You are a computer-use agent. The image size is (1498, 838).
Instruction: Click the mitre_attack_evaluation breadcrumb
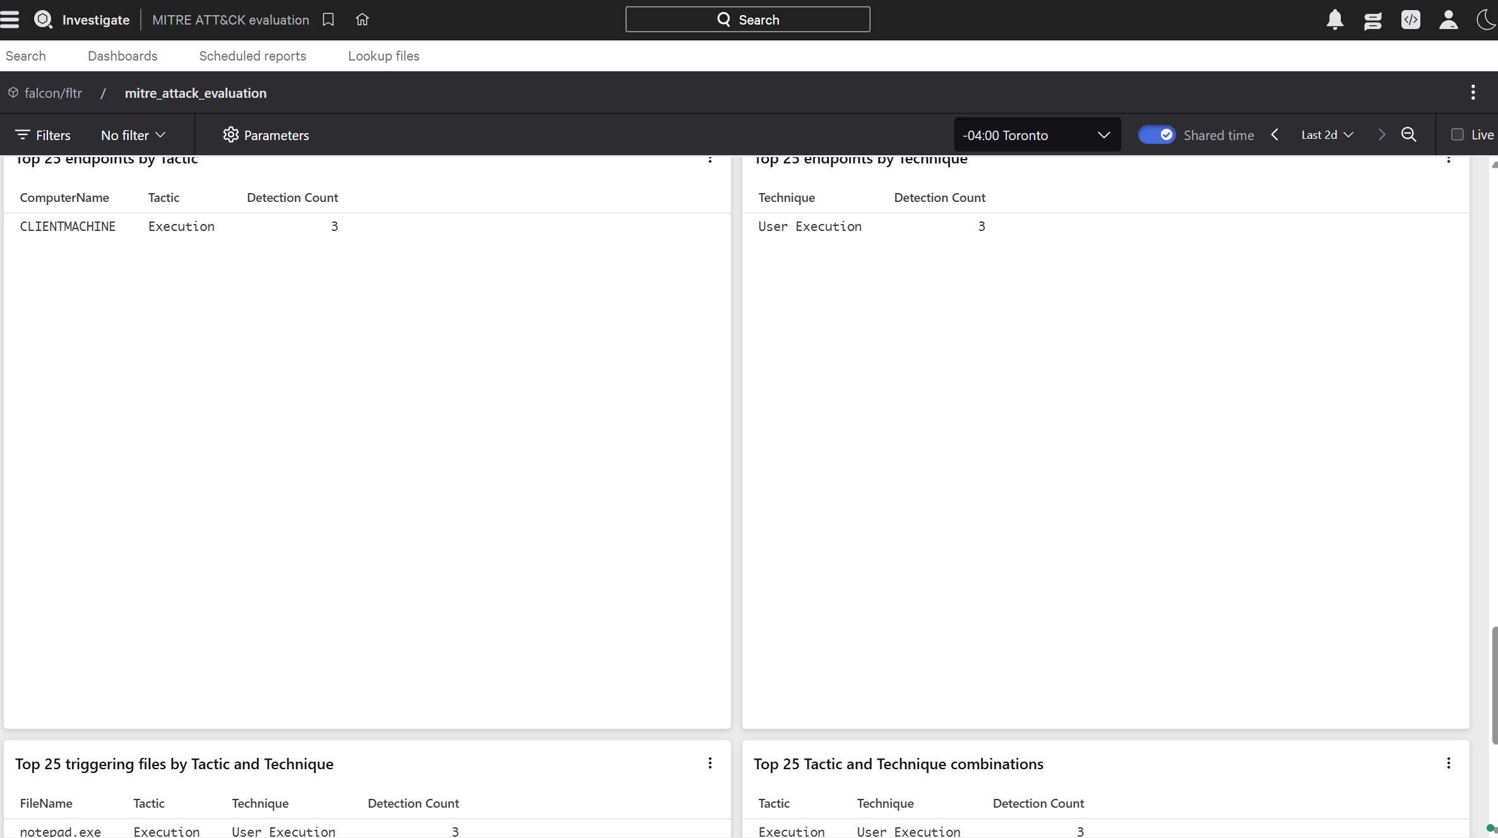(196, 93)
